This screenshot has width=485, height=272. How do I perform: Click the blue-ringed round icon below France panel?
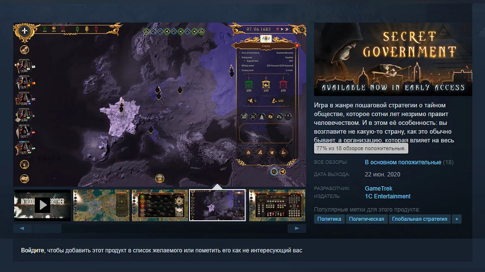click(x=274, y=172)
